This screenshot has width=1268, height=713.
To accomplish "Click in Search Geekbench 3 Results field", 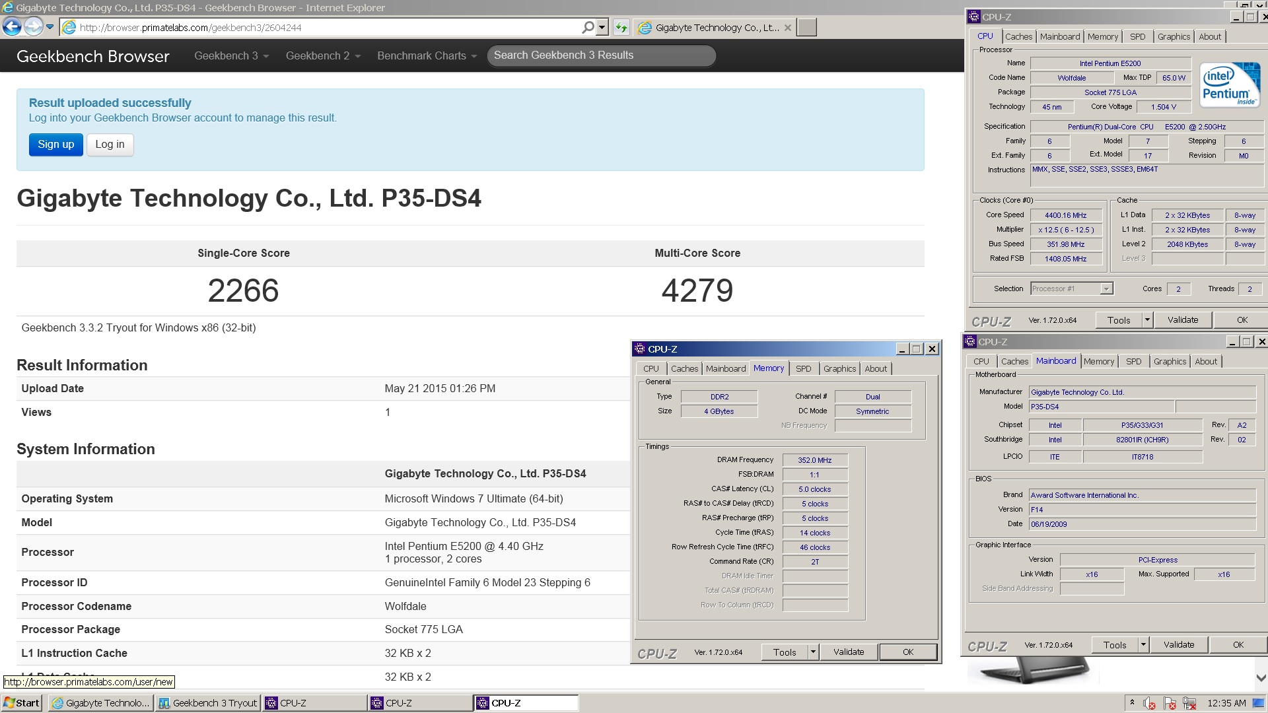I will (x=601, y=55).
